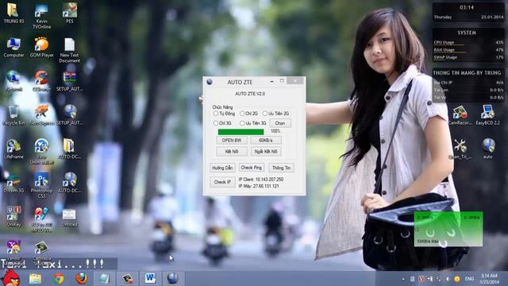Click the RAM Usage line in SYSTEM widget
The width and height of the screenshot is (508, 286).
468,50
